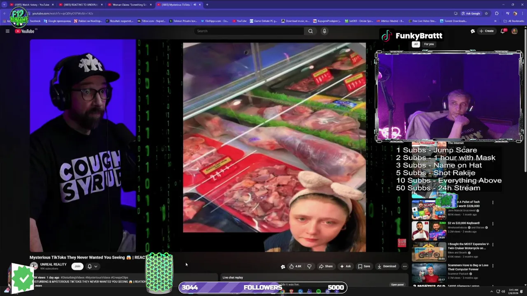Open the Chrome extensions puzzle icon
527x296 pixels.
coord(497,13)
